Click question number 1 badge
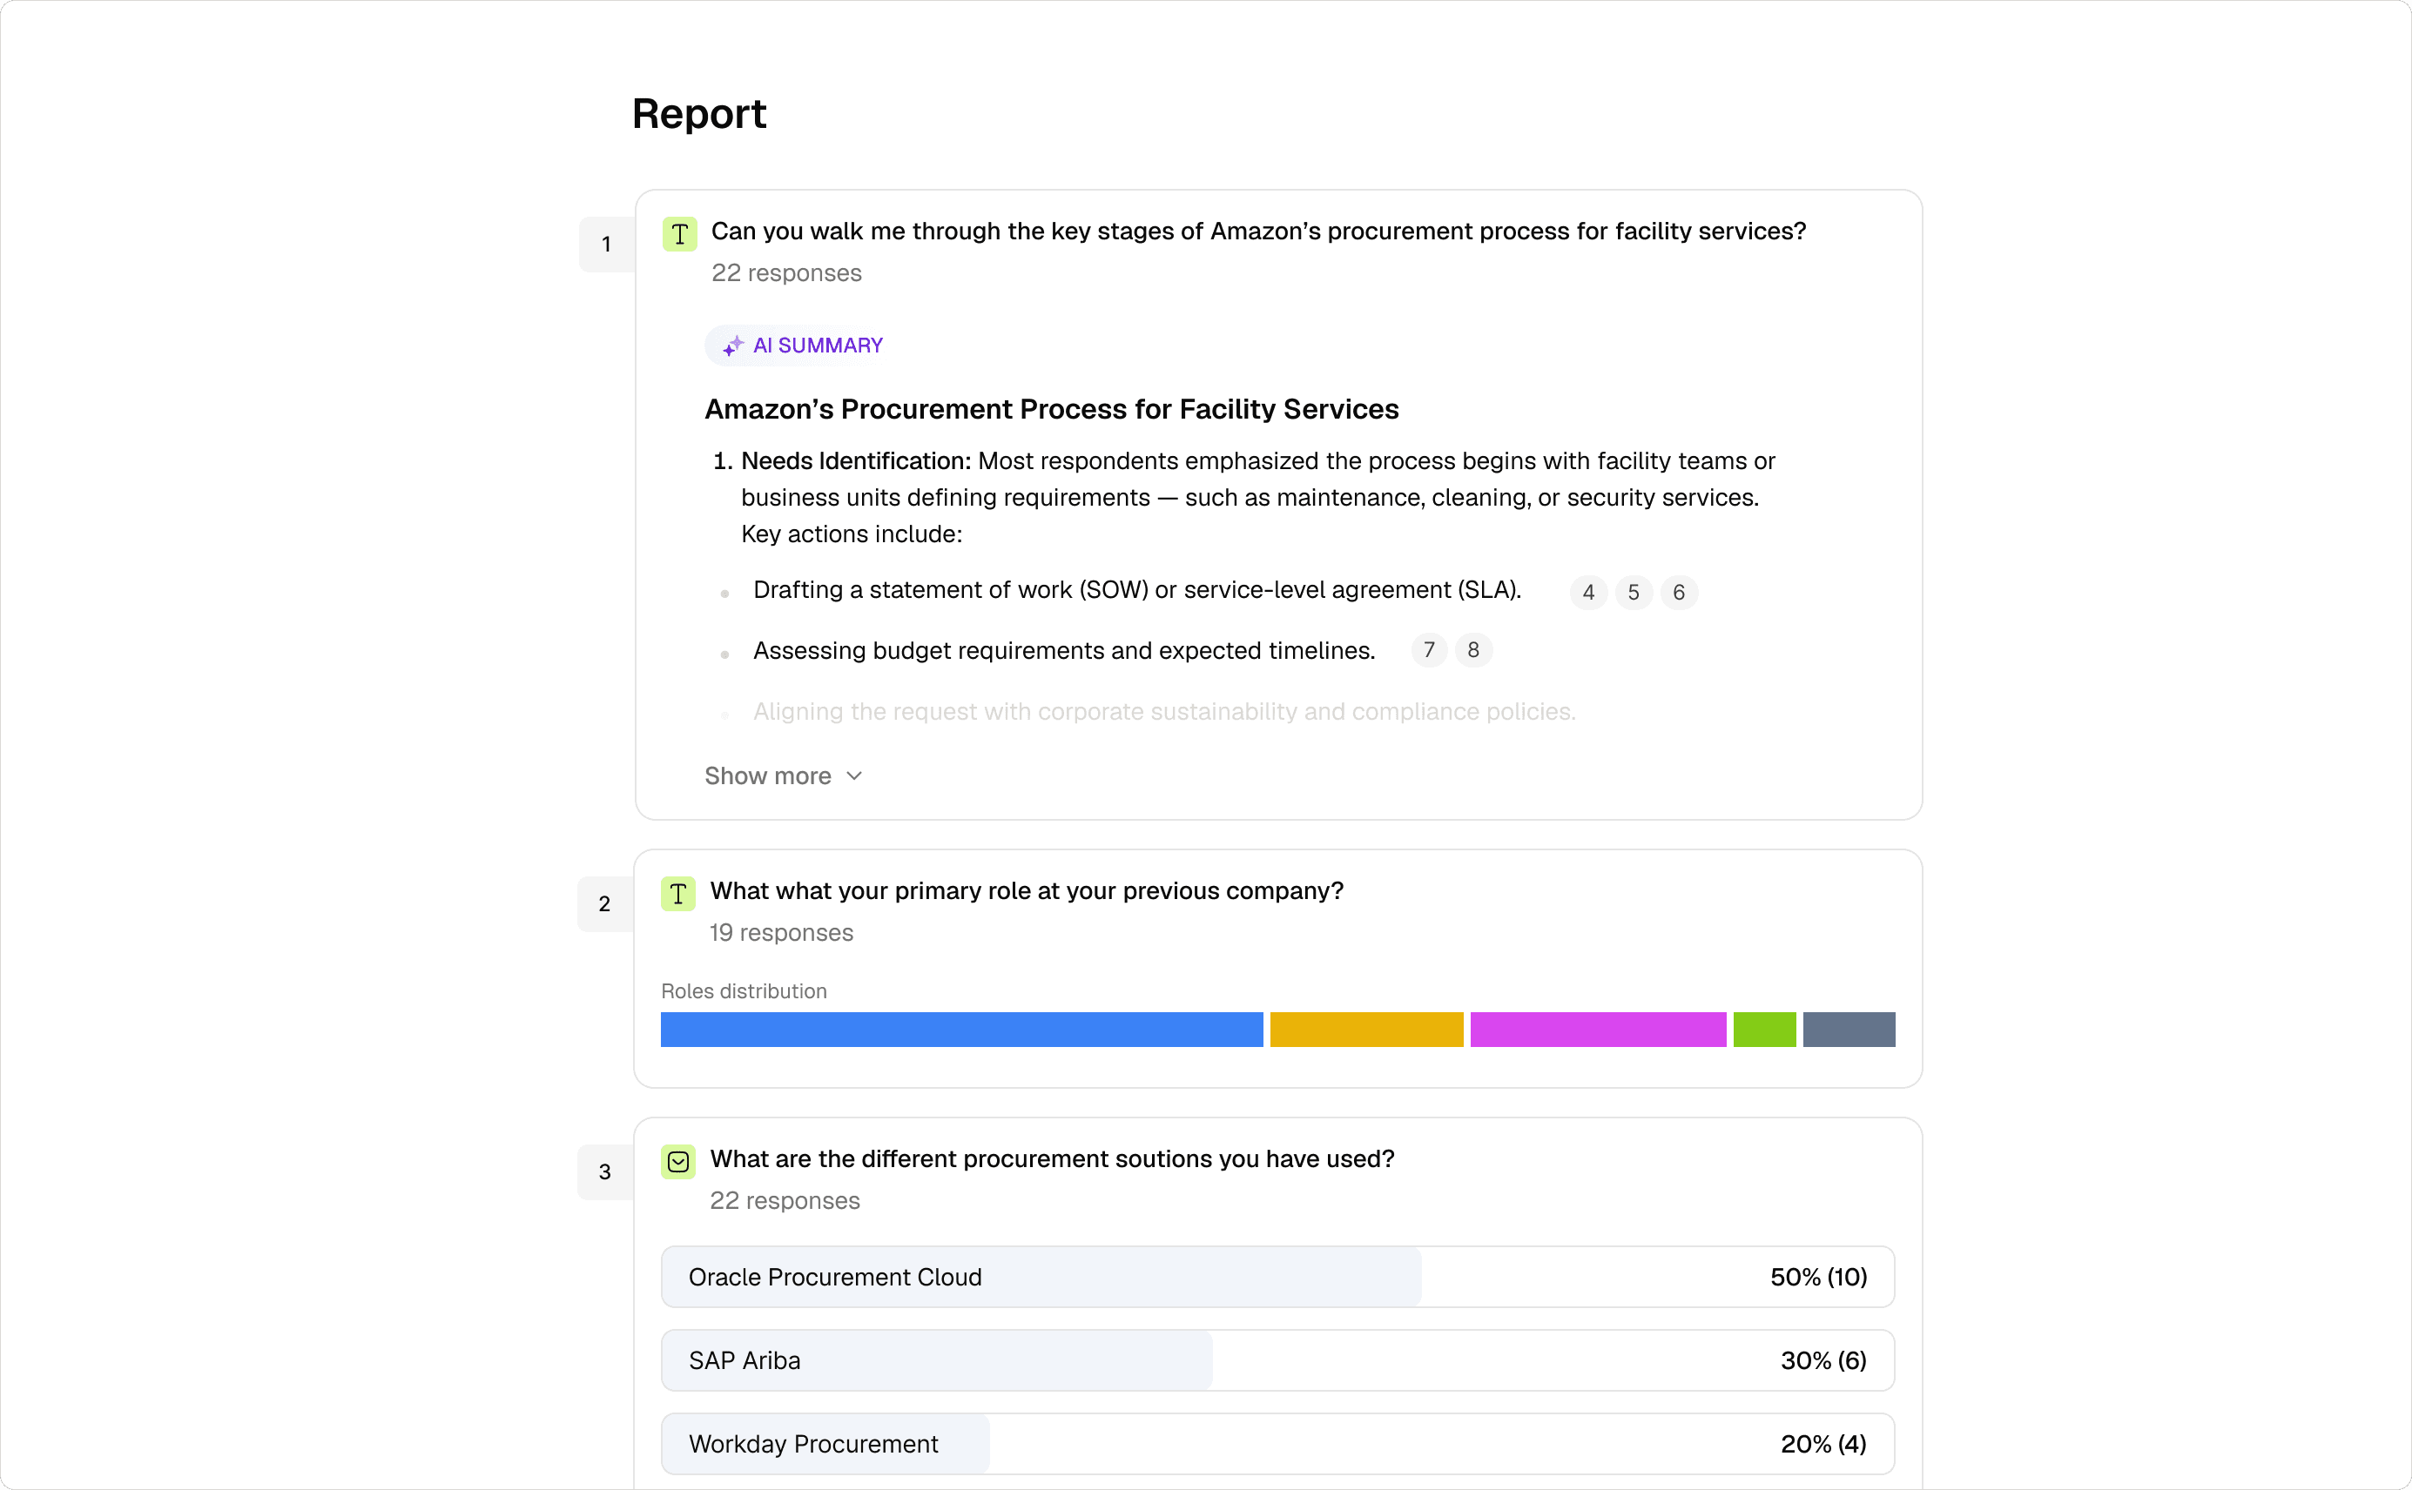The width and height of the screenshot is (2412, 1490). coord(606,245)
